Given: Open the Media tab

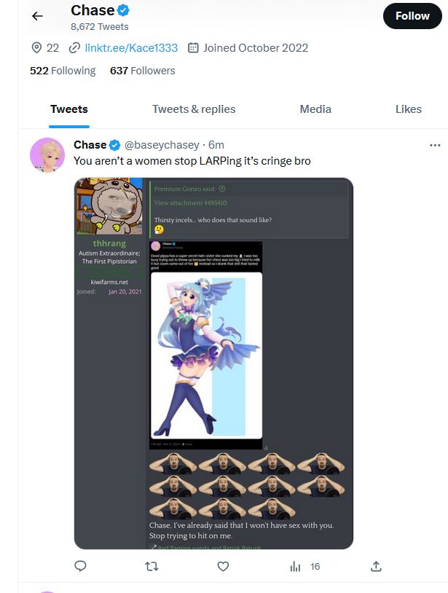Looking at the screenshot, I should point(315,109).
